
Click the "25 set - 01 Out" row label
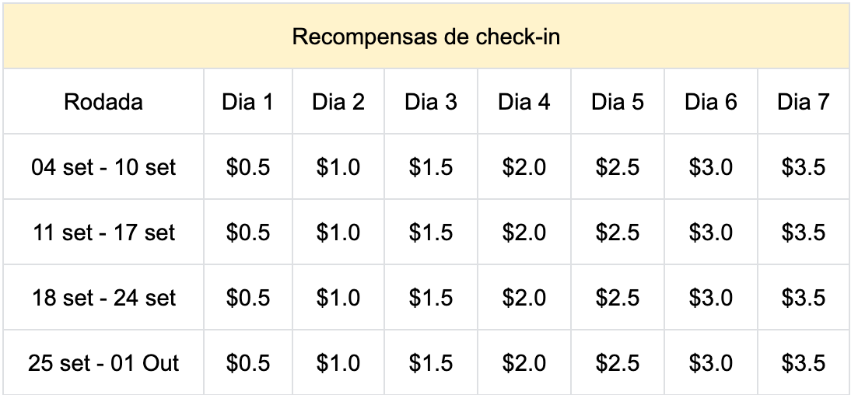[103, 363]
